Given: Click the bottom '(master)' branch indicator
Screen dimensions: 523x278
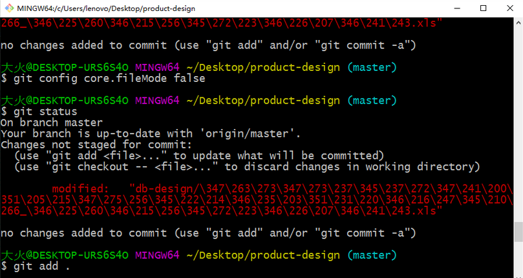Looking at the screenshot, I should coord(372,255).
